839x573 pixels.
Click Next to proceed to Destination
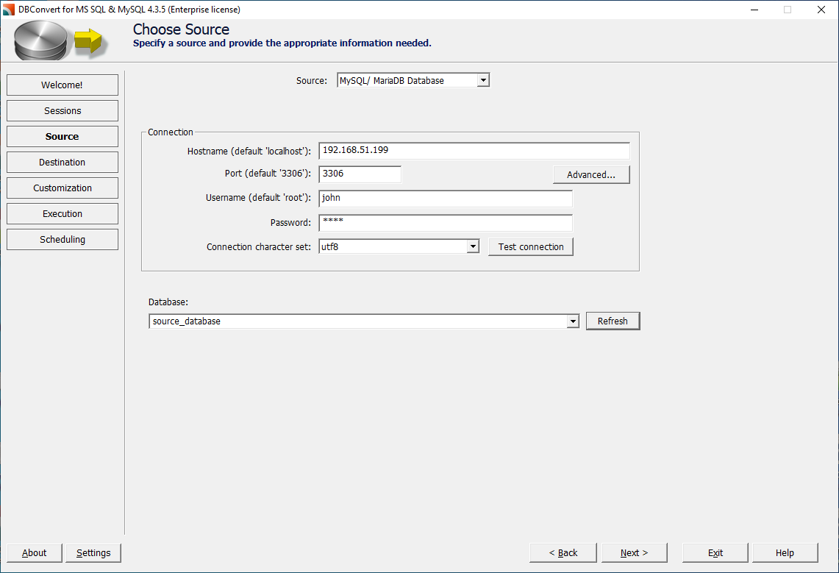click(x=634, y=552)
